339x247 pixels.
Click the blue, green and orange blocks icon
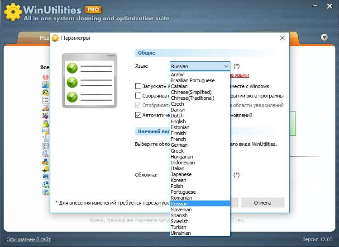pyautogui.click(x=46, y=161)
